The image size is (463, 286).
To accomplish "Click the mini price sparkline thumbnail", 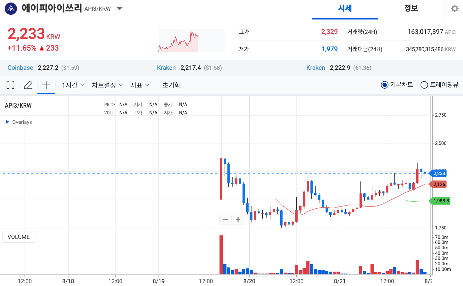I will pyautogui.click(x=191, y=40).
